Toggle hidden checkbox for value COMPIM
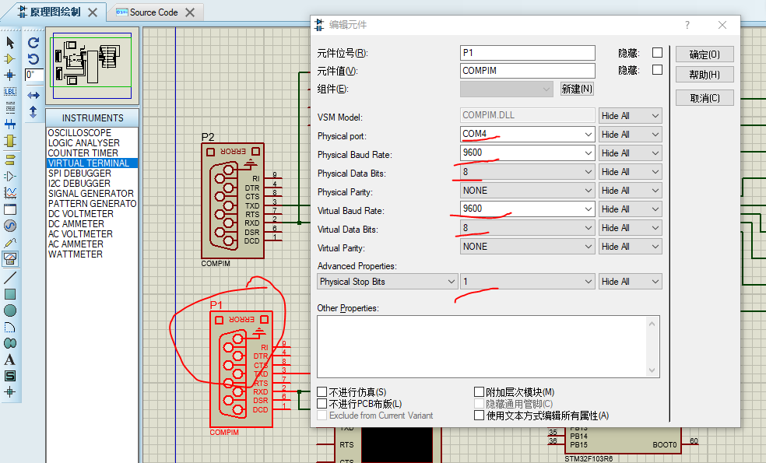The width and height of the screenshot is (766, 463). tap(658, 70)
